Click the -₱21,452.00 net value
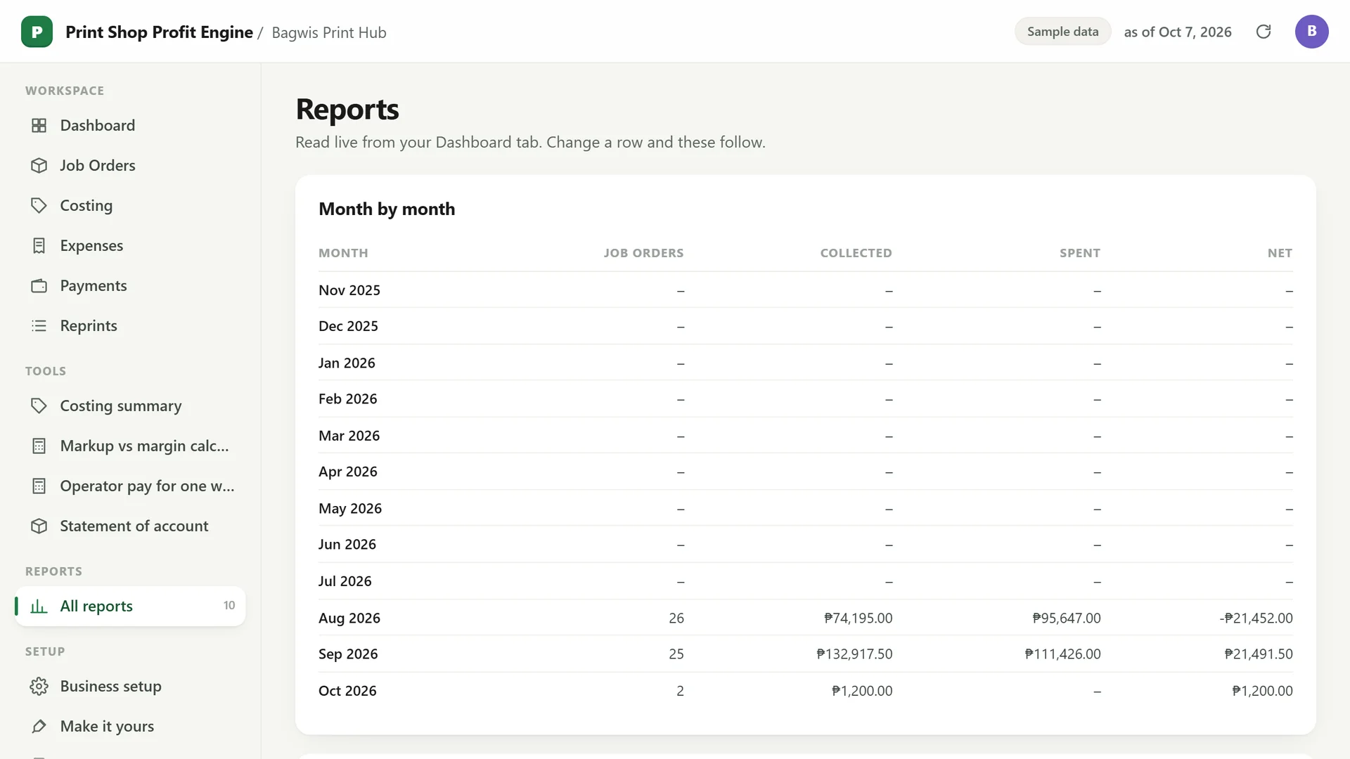The width and height of the screenshot is (1350, 759). point(1256,618)
